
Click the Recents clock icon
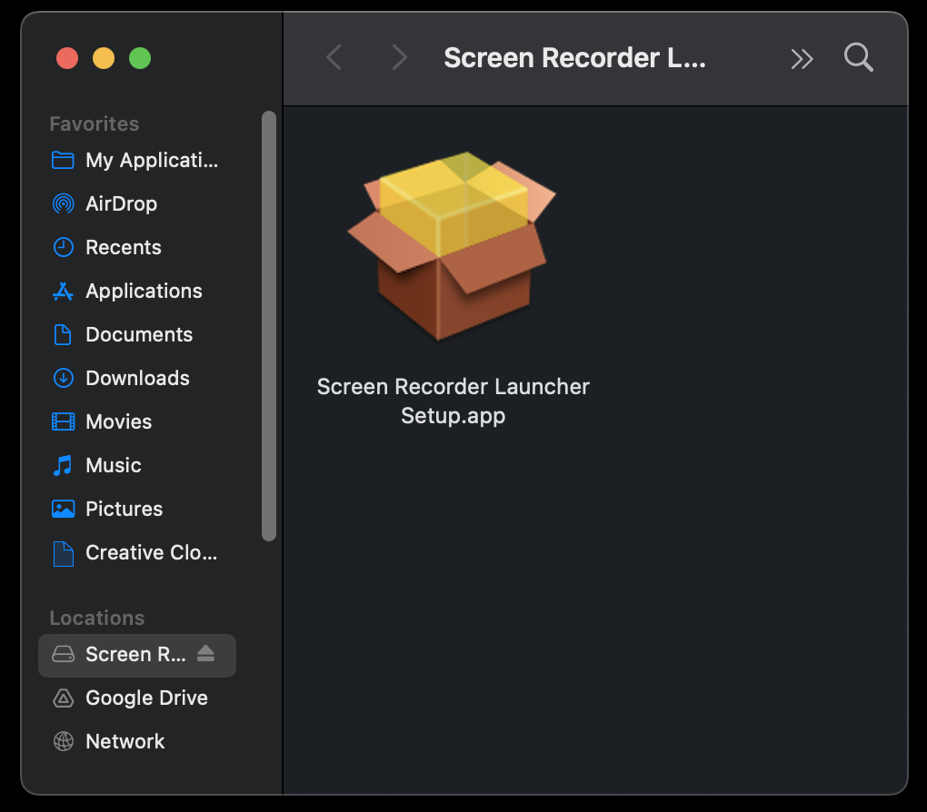coord(63,247)
